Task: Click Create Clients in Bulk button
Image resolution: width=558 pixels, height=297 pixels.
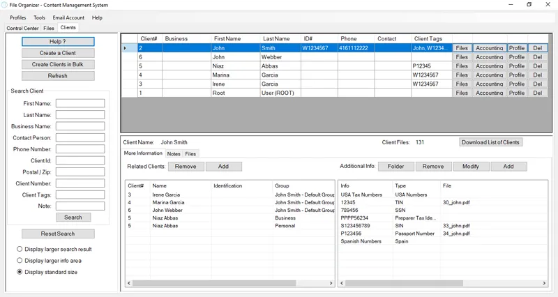Action: coord(58,64)
